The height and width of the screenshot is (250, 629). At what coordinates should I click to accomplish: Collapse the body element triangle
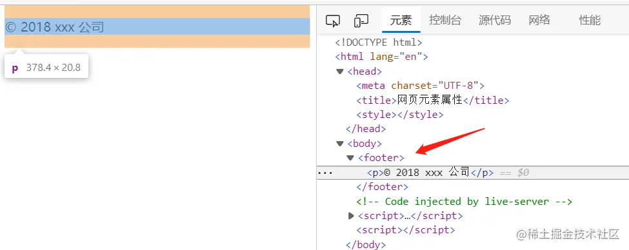340,144
